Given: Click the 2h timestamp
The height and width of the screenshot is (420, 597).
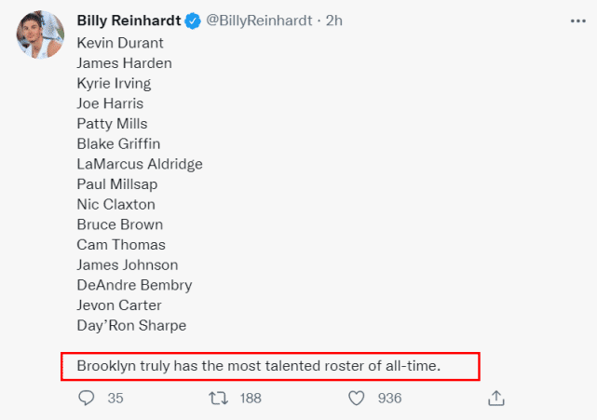Looking at the screenshot, I should [334, 20].
